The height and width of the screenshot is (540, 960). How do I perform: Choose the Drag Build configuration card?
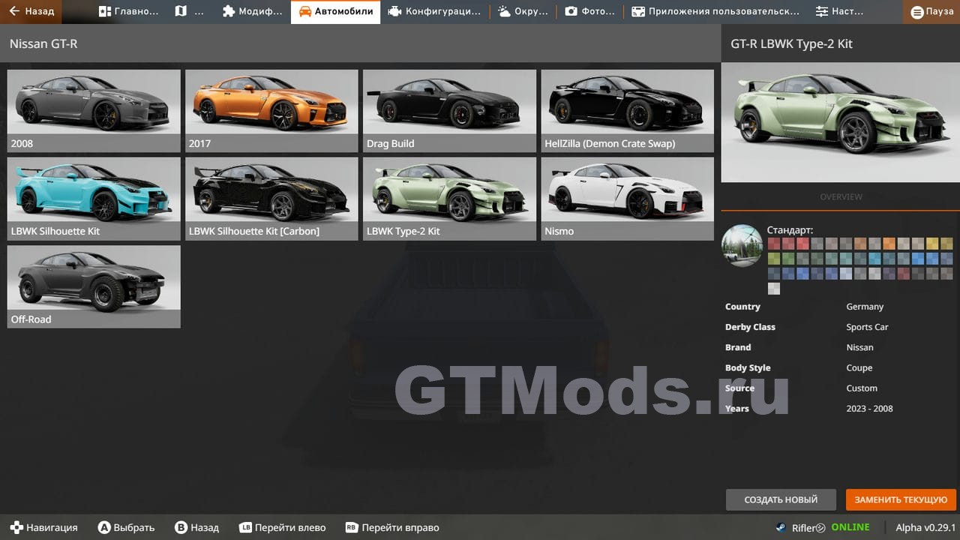click(449, 111)
